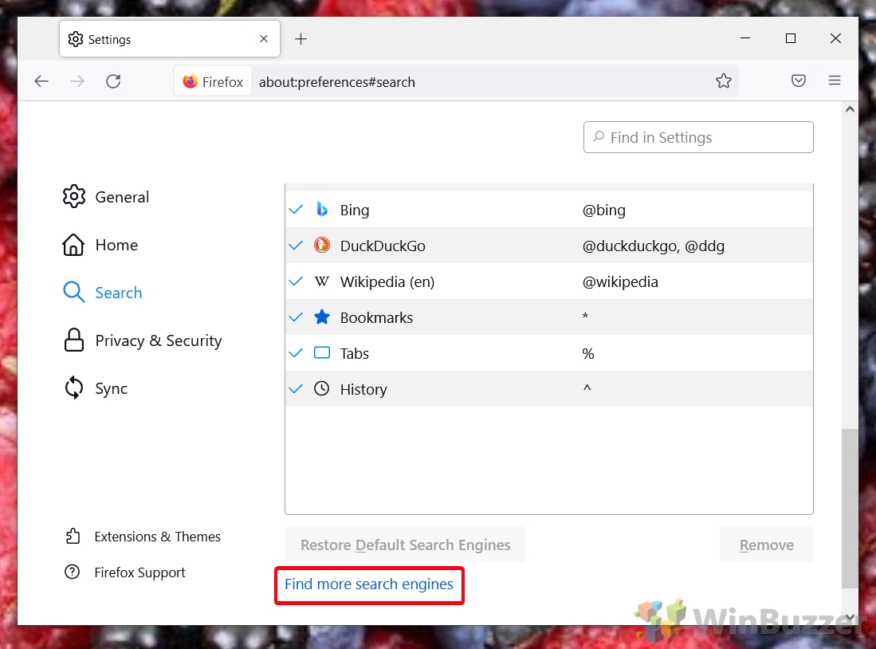Maximize the Firefox window
Screen dimensions: 876x649
pos(791,38)
